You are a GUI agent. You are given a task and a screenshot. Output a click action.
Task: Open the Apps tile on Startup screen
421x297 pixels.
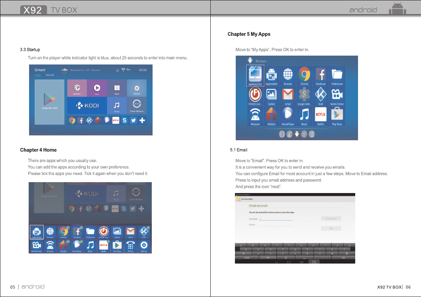click(117, 88)
